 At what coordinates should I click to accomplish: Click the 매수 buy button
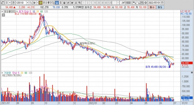[152, 7]
